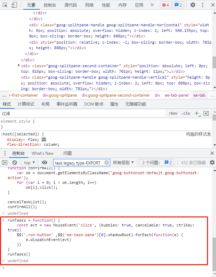Toggle the .cls element classes panel
216x277 pixels.
click(186, 114)
